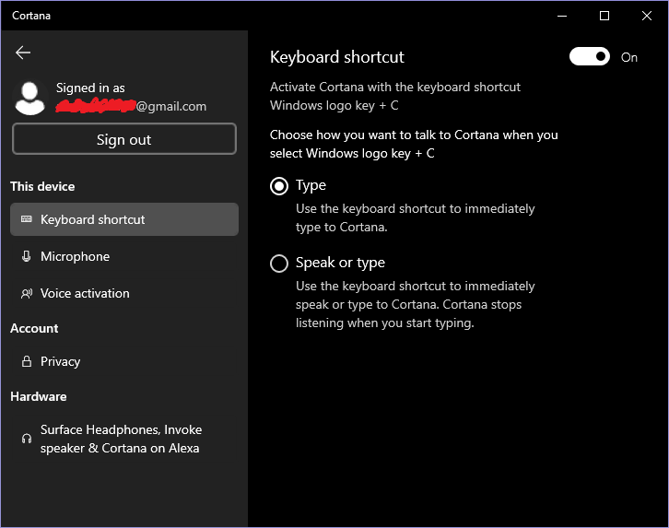Click the 'Signed in as' label
Screen dimensions: 669x528
point(90,88)
